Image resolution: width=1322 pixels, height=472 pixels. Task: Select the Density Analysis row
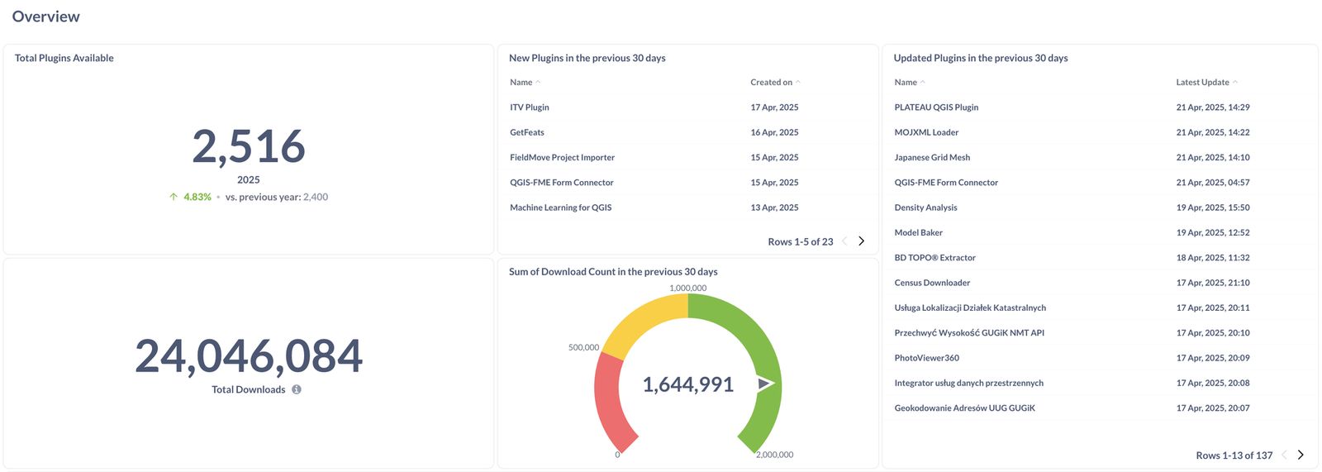coord(1100,207)
